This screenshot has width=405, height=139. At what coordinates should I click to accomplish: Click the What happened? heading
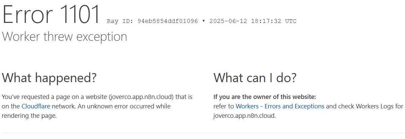coord(49,78)
